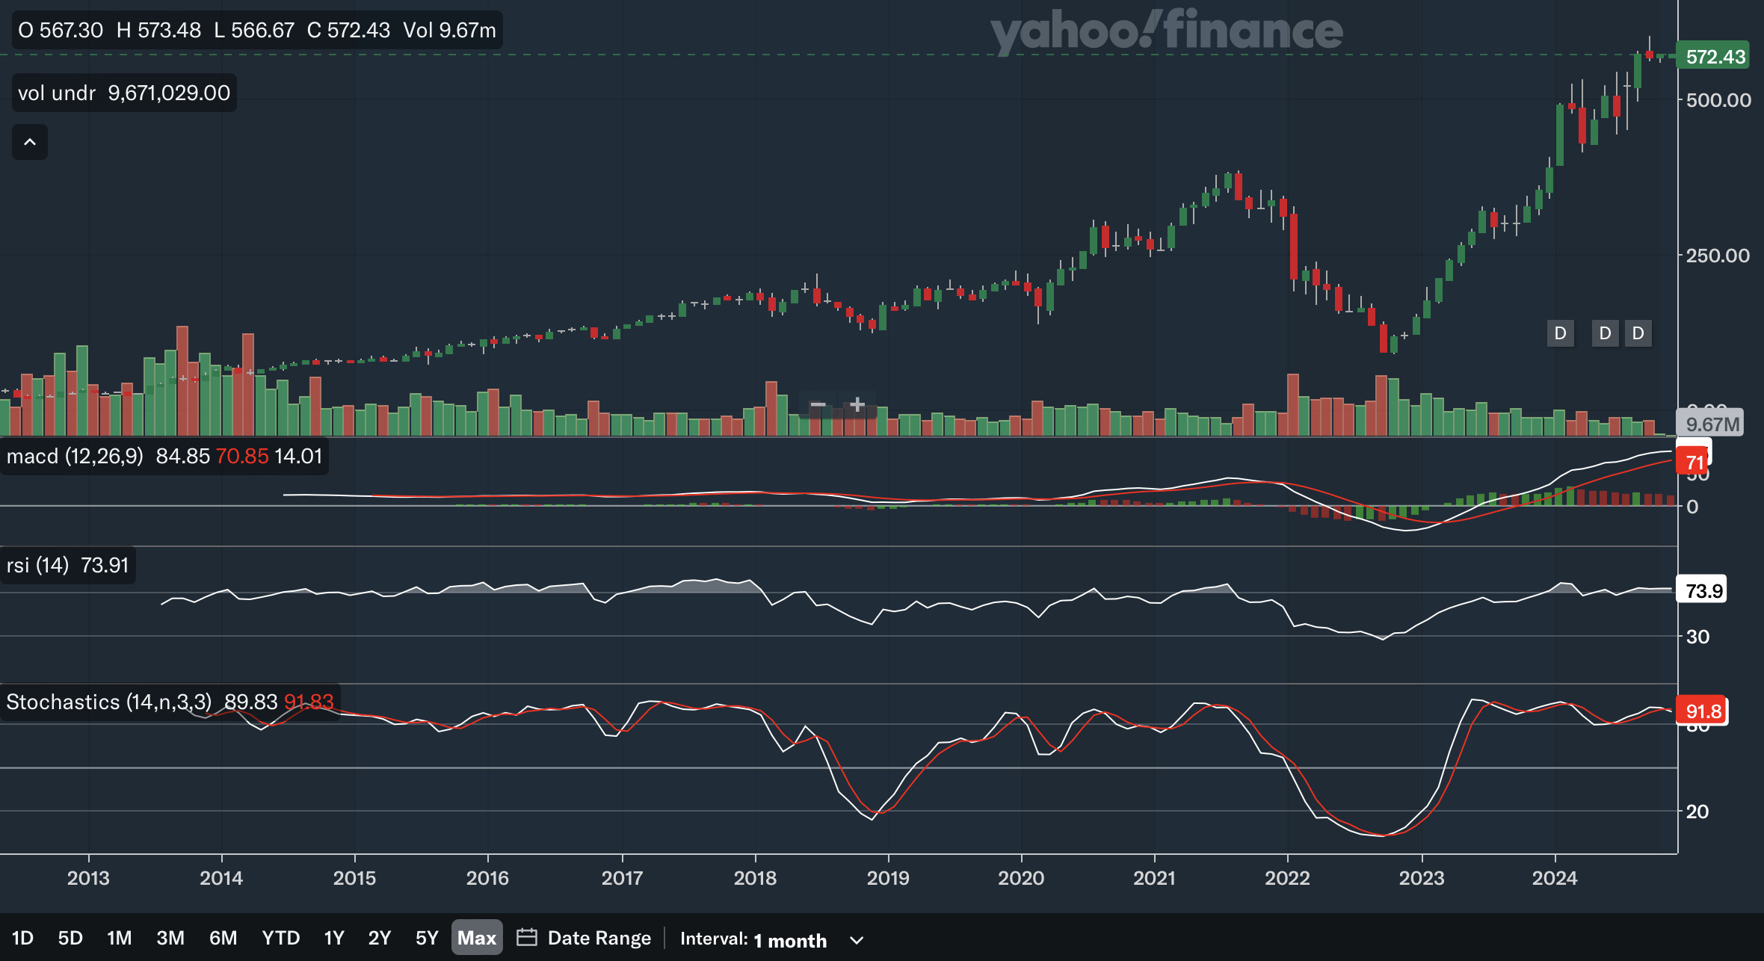Open the Interval dropdown chevron
This screenshot has width=1764, height=961.
857,940
